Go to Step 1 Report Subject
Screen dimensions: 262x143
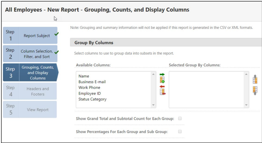(30, 35)
